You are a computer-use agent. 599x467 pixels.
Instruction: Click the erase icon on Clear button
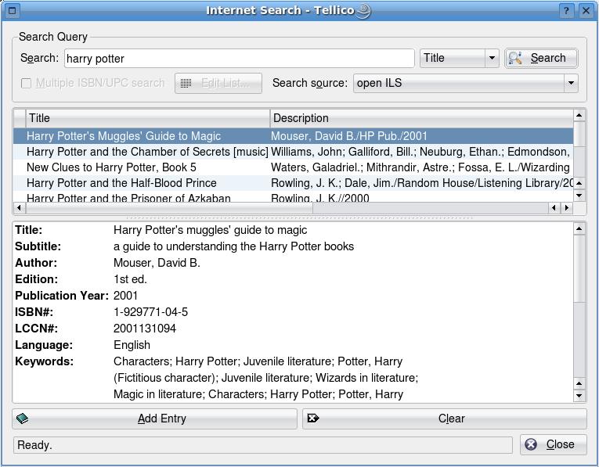313,419
